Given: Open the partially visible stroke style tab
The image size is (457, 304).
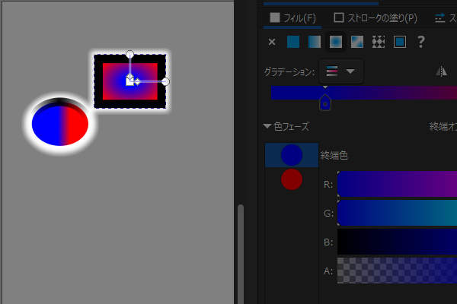Looking at the screenshot, I should pyautogui.click(x=446, y=18).
